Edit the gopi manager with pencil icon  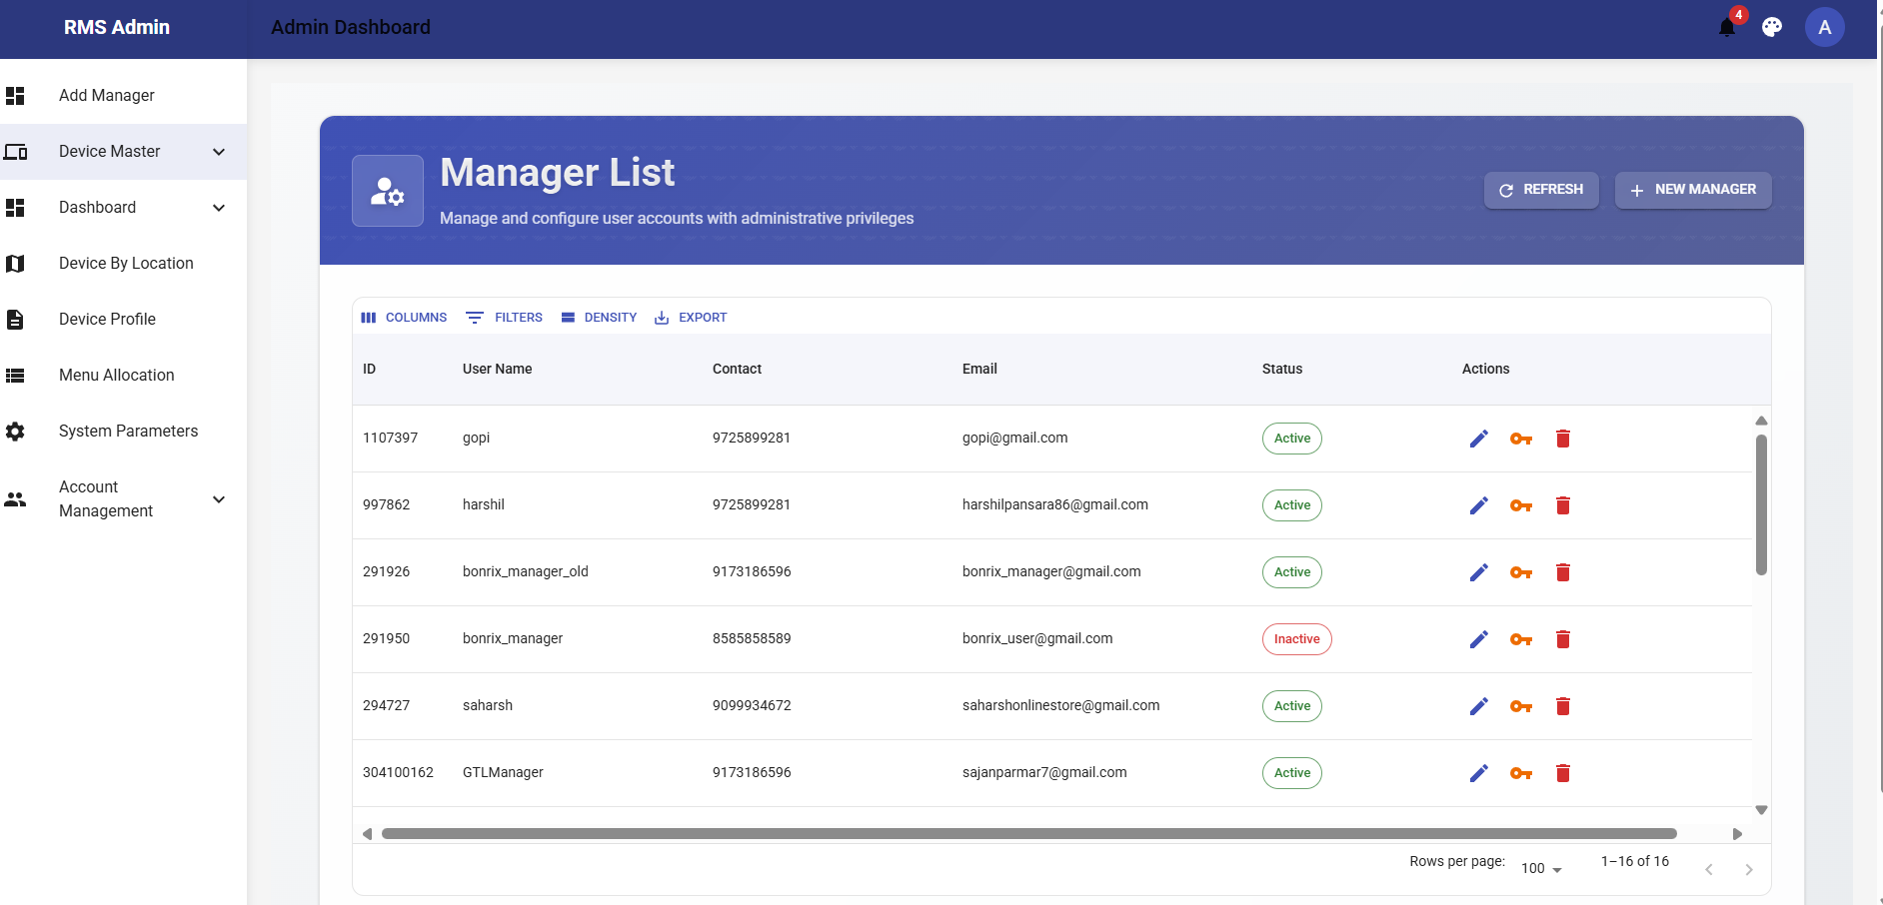pos(1479,439)
